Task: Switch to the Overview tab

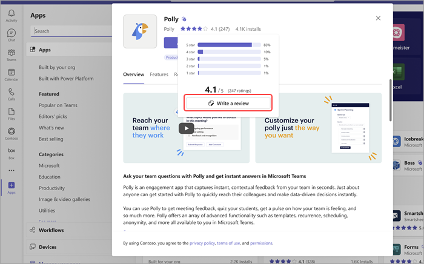Action: click(x=134, y=74)
